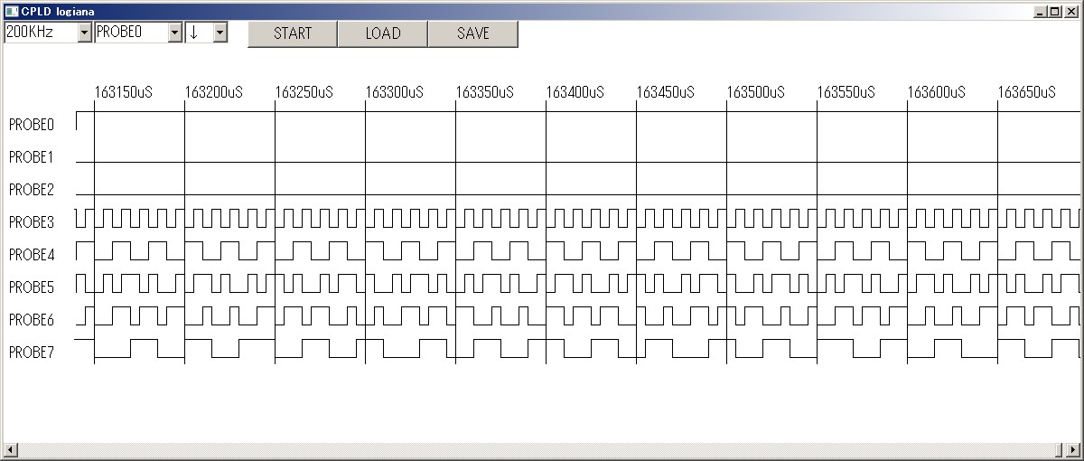Click the 163600uS time marker
This screenshot has height=461, width=1084.
tap(937, 92)
